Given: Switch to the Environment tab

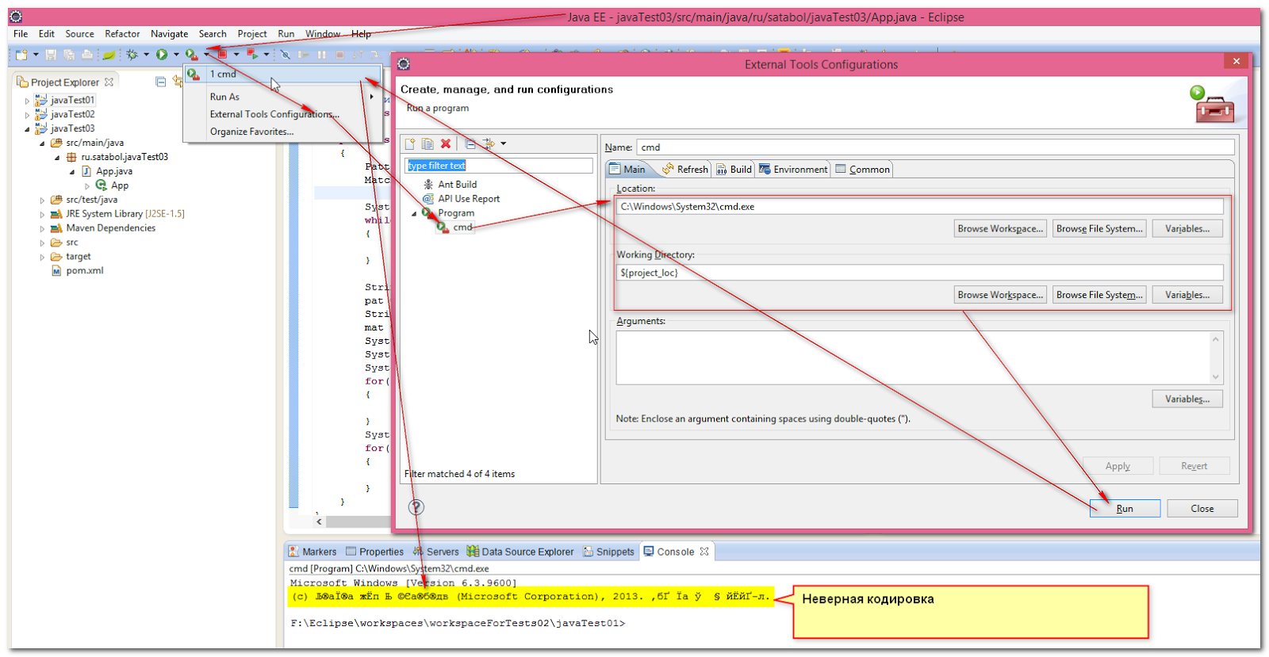Looking at the screenshot, I should pyautogui.click(x=793, y=169).
